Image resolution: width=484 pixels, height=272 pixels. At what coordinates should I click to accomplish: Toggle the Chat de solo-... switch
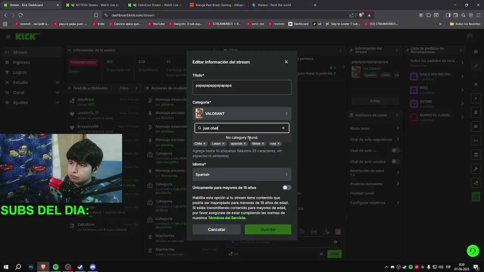[x=396, y=150]
